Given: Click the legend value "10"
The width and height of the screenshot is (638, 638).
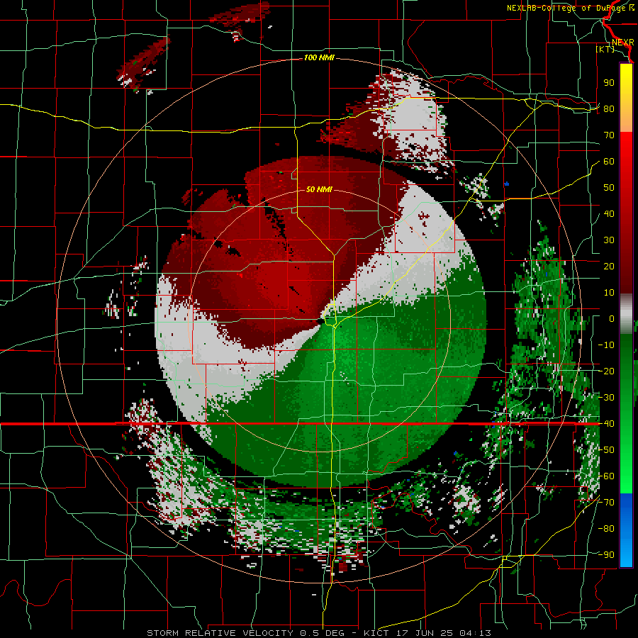Looking at the screenshot, I should coord(609,293).
